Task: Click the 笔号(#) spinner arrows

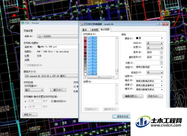Action: tap(161, 52)
